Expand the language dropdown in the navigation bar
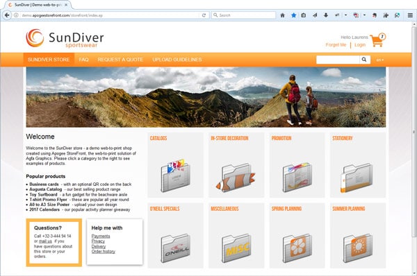Viewport: 417px width, 276px height. tap(379, 60)
